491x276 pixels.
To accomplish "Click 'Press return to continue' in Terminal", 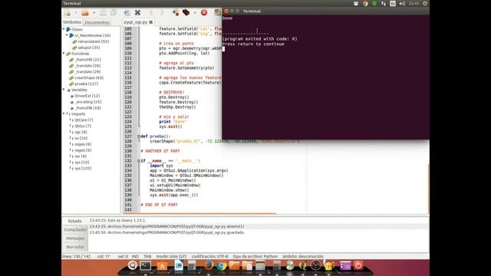I will coord(253,44).
